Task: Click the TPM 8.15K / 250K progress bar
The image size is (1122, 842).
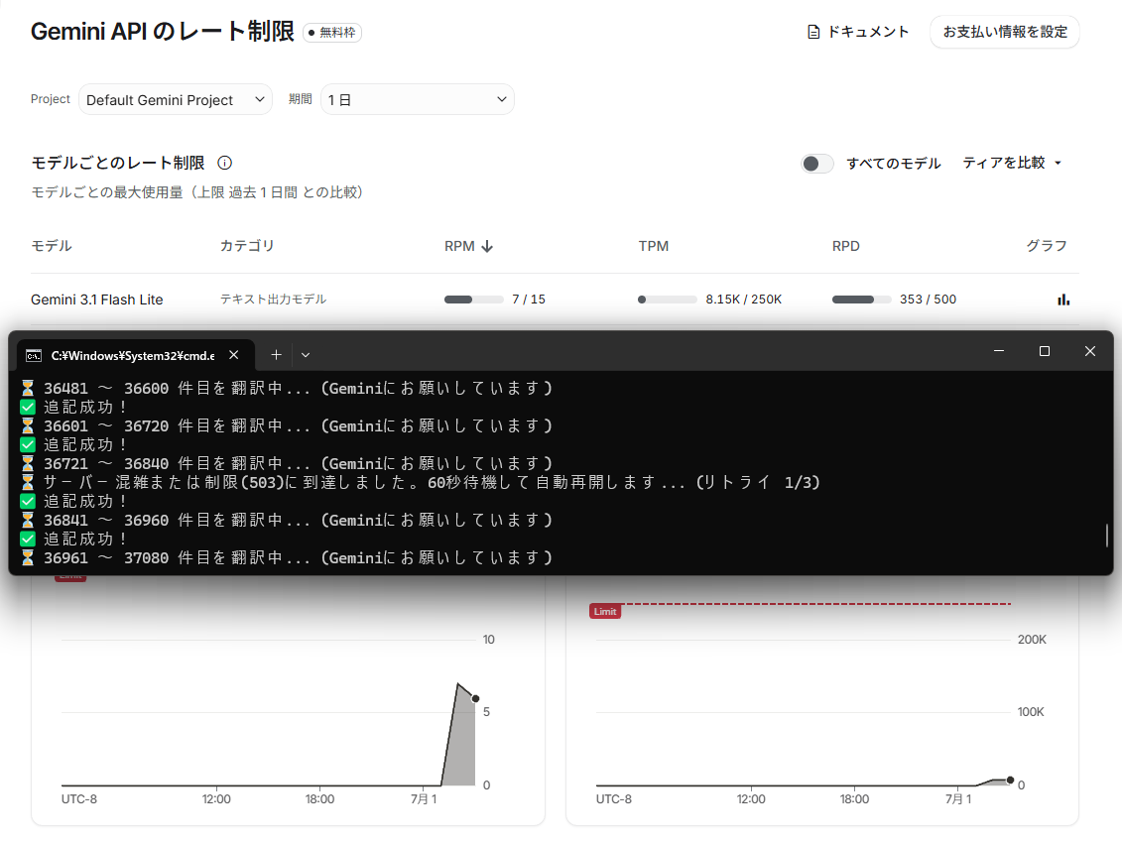Action: 667,300
